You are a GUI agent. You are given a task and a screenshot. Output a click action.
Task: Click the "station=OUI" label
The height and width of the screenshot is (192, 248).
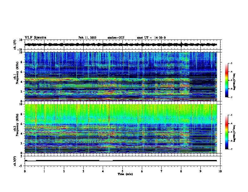(x=116, y=38)
